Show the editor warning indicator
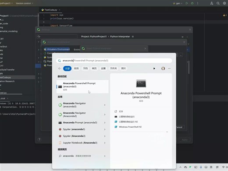The image size is (228, 171). click(x=224, y=15)
